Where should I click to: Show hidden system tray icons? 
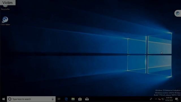[x=156, y=99]
